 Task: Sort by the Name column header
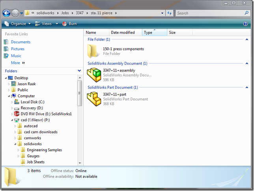[97, 33]
